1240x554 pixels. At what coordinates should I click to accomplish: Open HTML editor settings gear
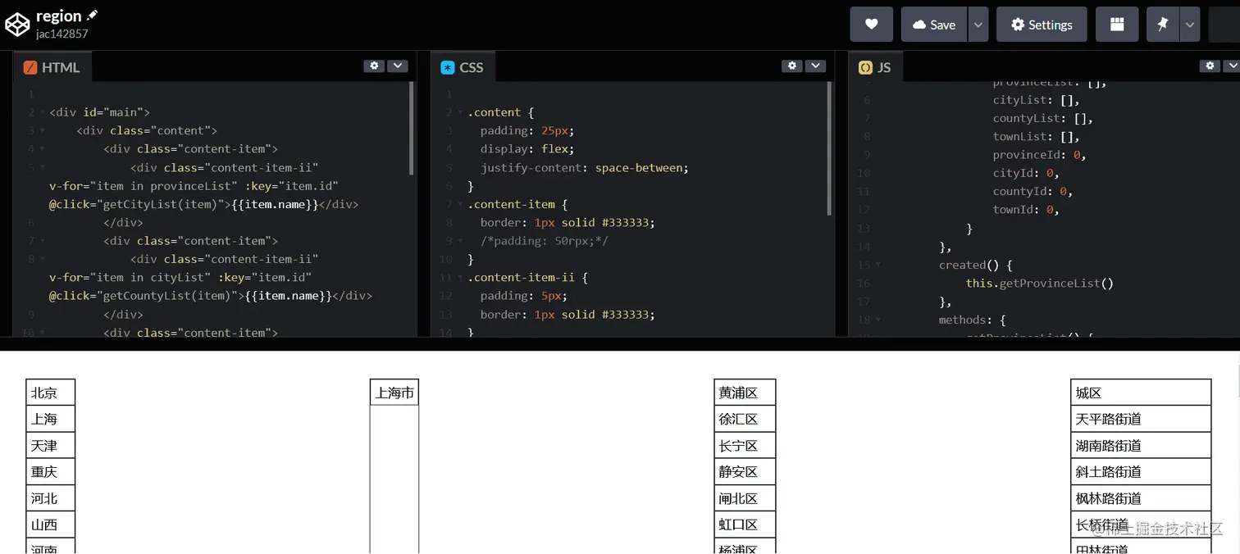[x=375, y=66]
